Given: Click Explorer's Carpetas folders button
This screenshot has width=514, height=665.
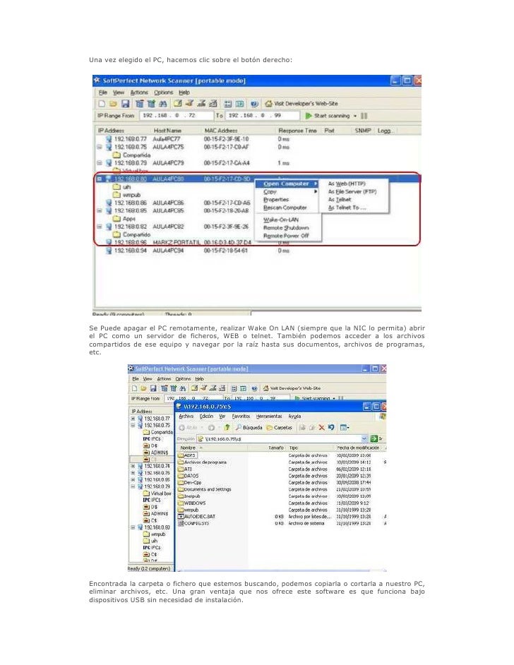Looking at the screenshot, I should pos(280,428).
